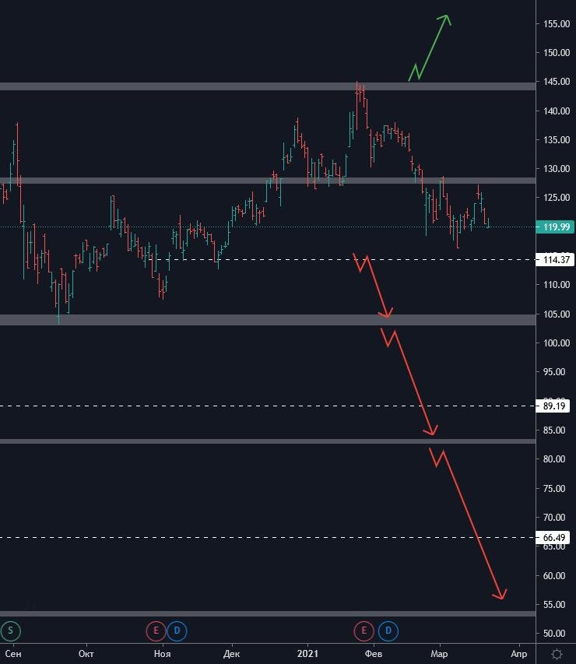The width and height of the screenshot is (576, 664).
Task: Click the green S split marker
Action: [11, 631]
